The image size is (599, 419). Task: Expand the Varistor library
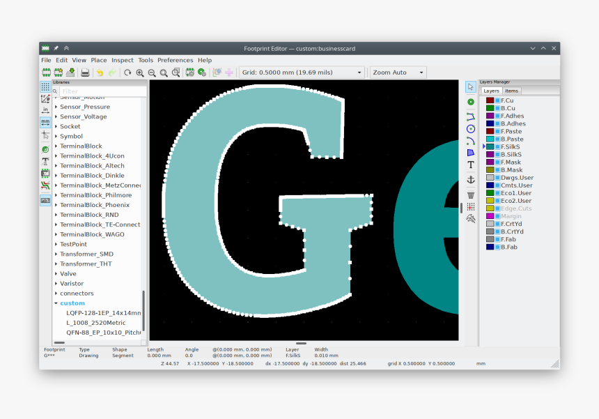tap(56, 284)
